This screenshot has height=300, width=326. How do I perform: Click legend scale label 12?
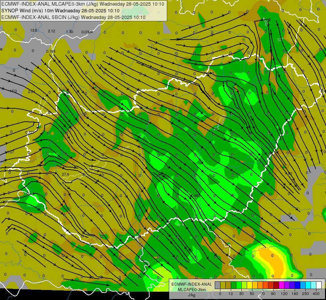[231, 294]
